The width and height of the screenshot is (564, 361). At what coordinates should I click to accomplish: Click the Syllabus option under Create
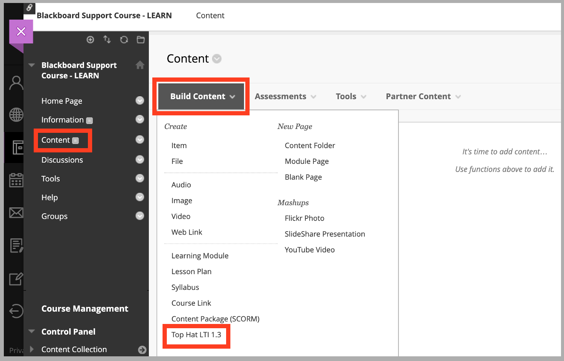point(185,287)
